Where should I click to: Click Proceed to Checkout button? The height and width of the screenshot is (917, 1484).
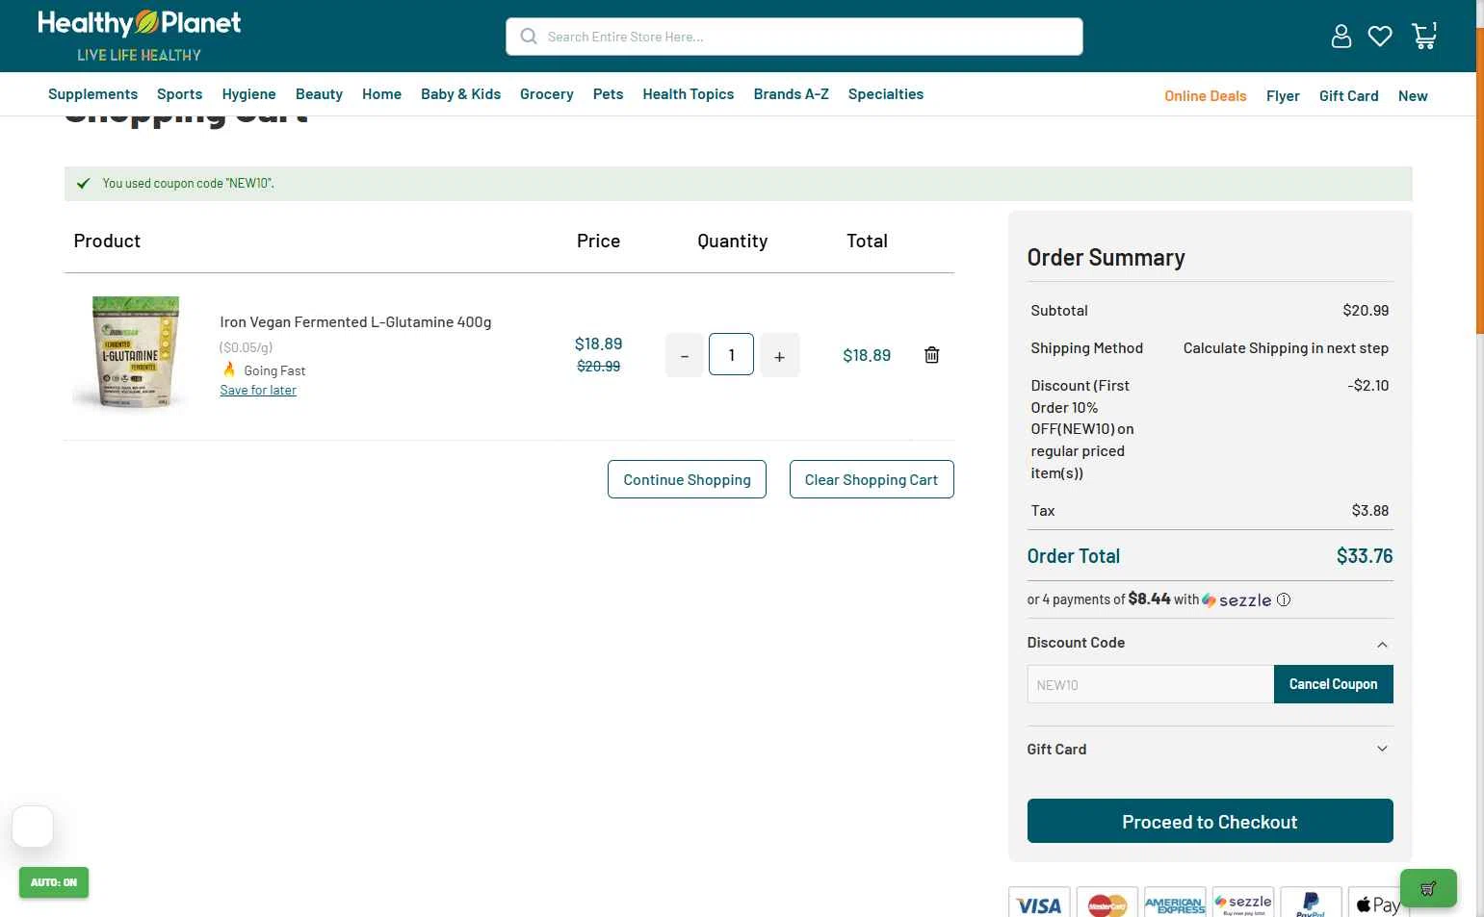pos(1210,821)
